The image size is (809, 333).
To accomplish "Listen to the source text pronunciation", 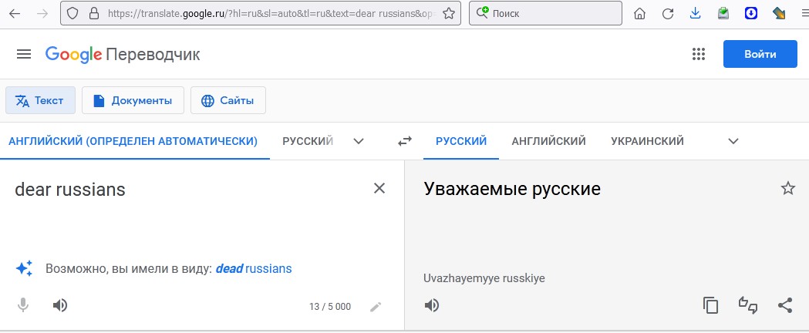I will click(60, 306).
